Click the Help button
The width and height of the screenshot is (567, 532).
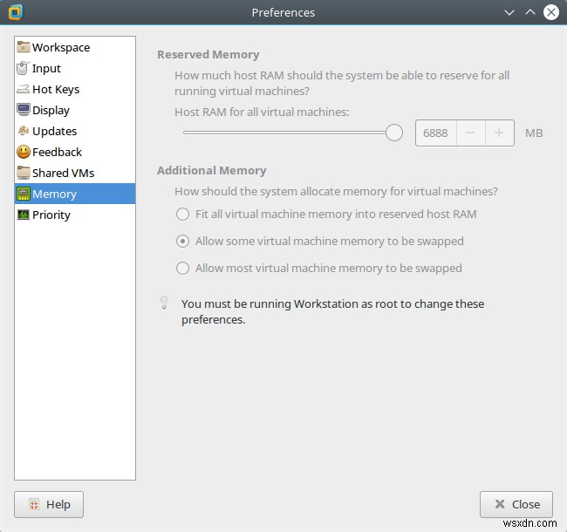click(x=49, y=504)
